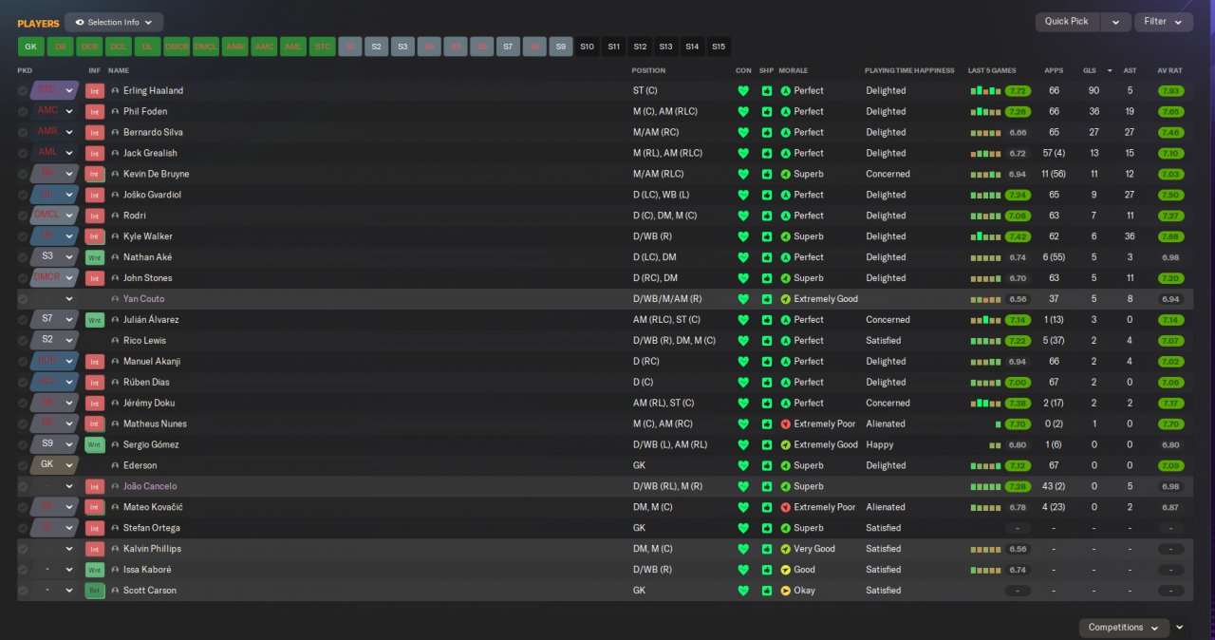
Task: Click the chevron right of Competitions
Action: pyautogui.click(x=1180, y=628)
